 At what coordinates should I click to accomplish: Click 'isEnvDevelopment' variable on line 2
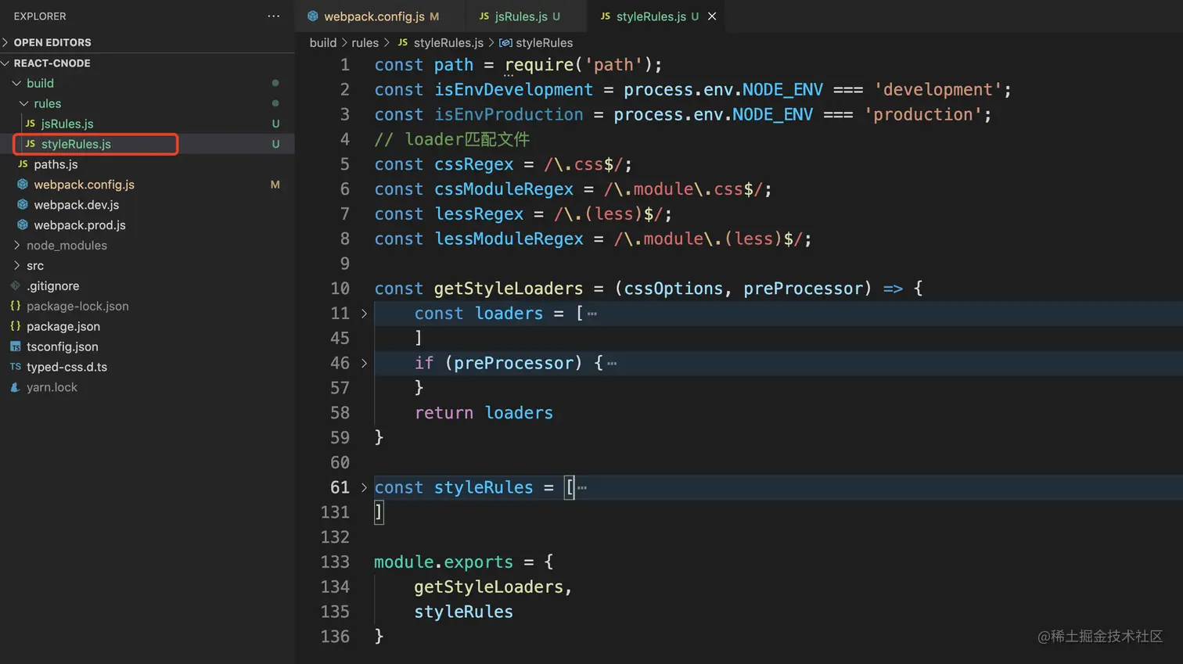pyautogui.click(x=514, y=90)
